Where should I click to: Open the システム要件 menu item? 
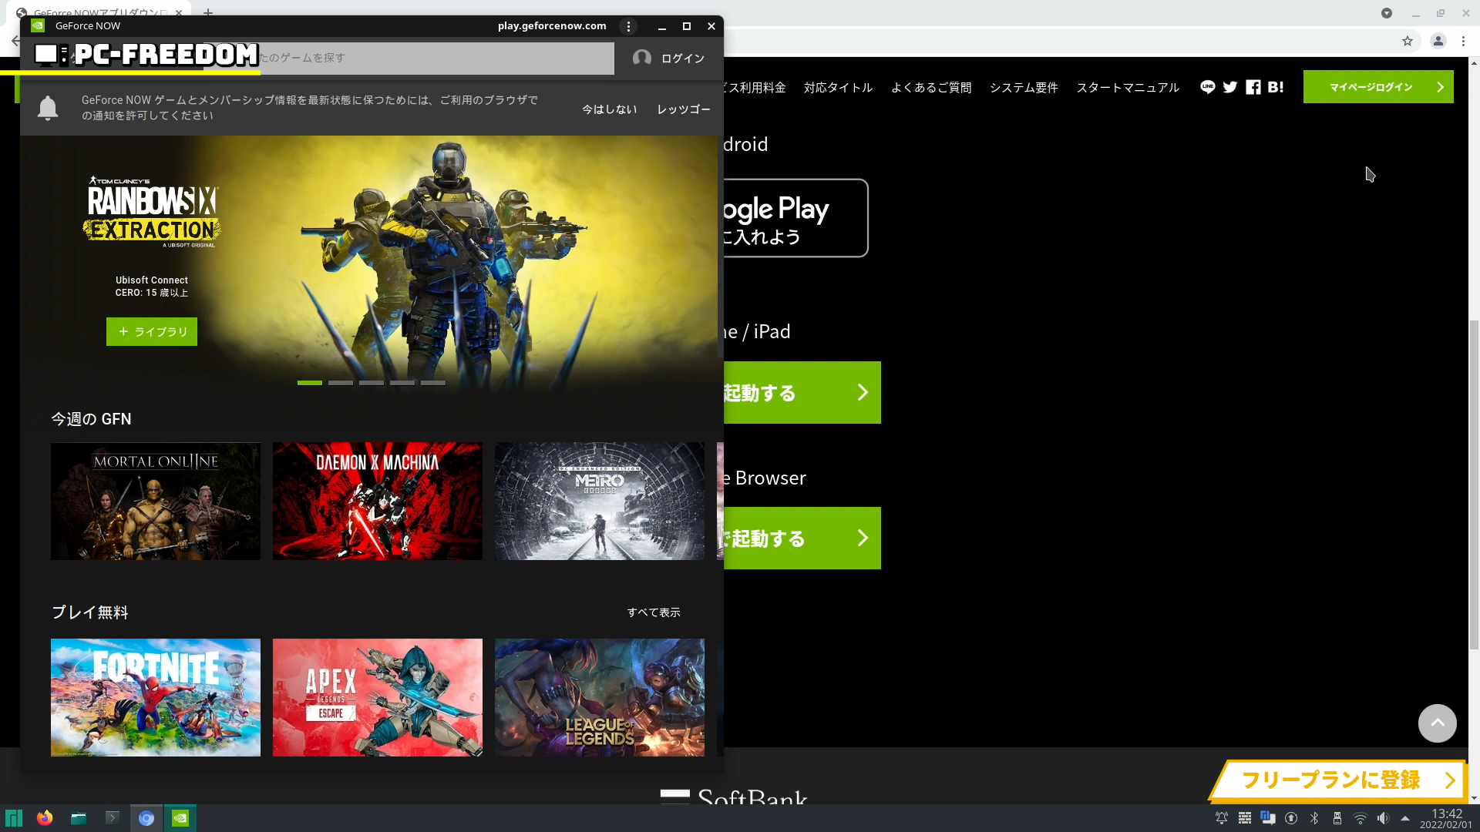pyautogui.click(x=1024, y=88)
